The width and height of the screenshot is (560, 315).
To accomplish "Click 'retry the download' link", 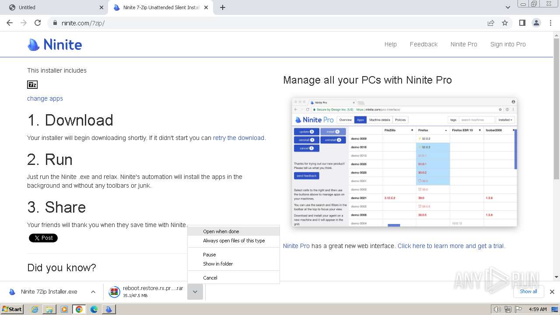I will tap(238, 138).
